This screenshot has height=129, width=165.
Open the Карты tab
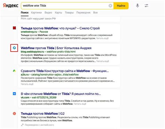click(58, 12)
